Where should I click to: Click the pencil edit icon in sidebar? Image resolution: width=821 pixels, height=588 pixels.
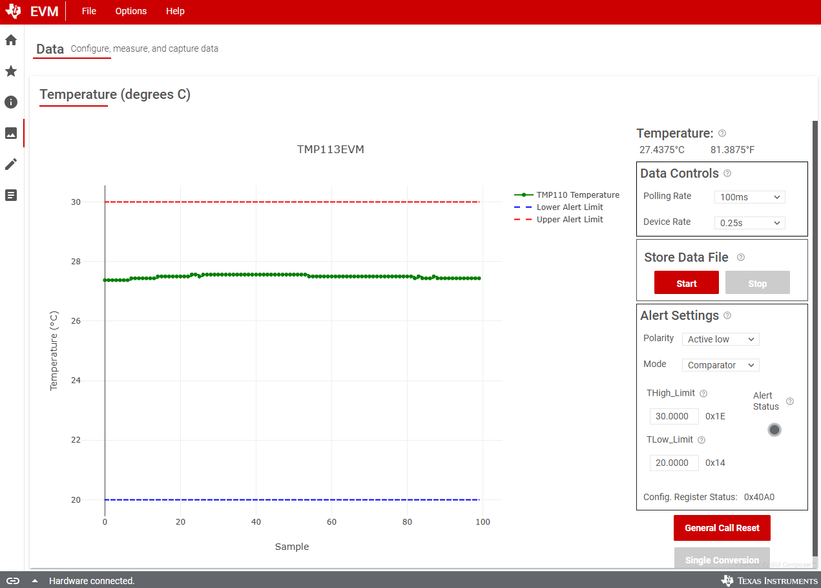pos(11,164)
